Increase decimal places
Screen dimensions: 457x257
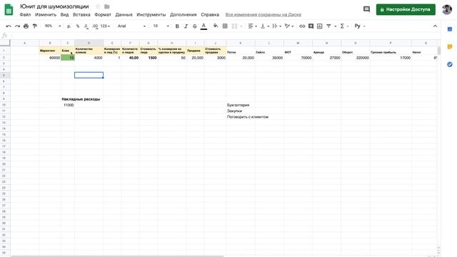[x=95, y=26]
